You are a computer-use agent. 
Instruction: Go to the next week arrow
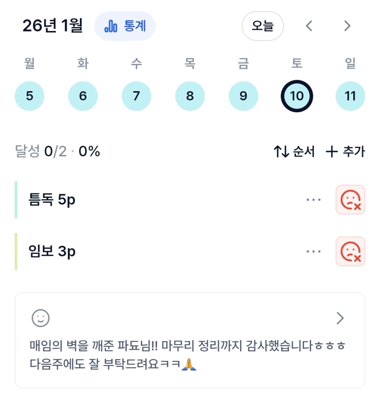(347, 26)
